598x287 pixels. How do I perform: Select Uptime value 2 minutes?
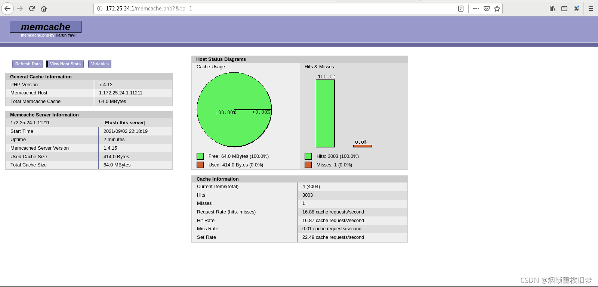coord(114,140)
